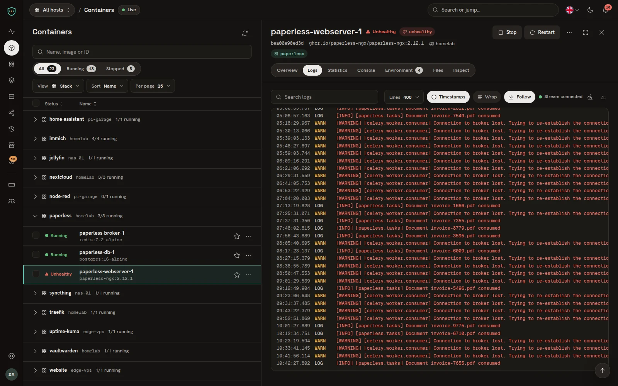Screen dimensions: 618x386
Task: Open the notifications bell
Action: point(606,10)
